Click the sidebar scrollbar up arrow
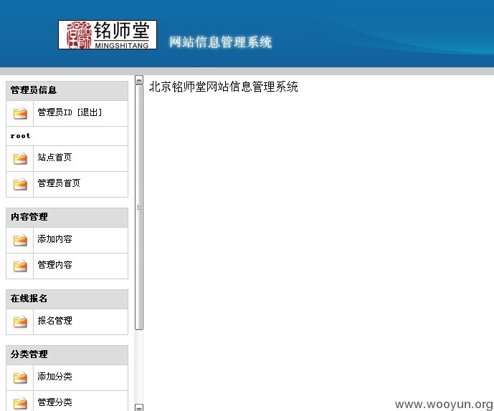This screenshot has width=494, height=411. [x=139, y=79]
